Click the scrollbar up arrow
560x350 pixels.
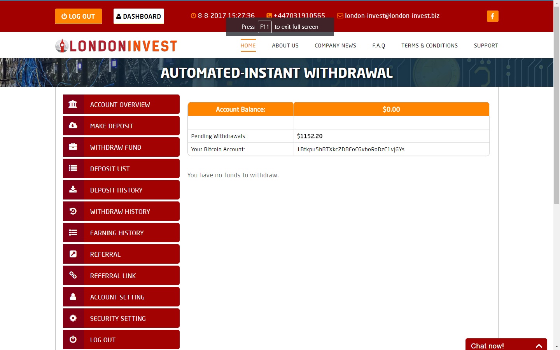click(556, 3)
